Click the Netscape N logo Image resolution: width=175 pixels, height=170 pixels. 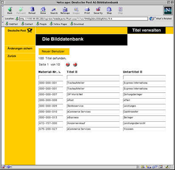[168, 10]
